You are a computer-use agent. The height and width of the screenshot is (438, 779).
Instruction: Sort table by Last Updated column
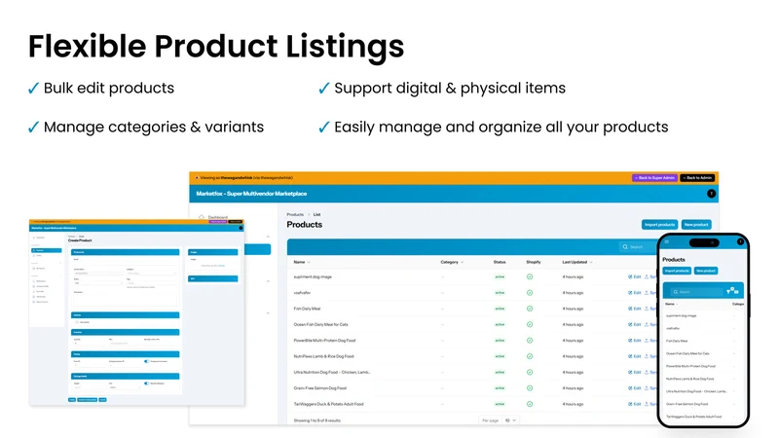pyautogui.click(x=577, y=262)
